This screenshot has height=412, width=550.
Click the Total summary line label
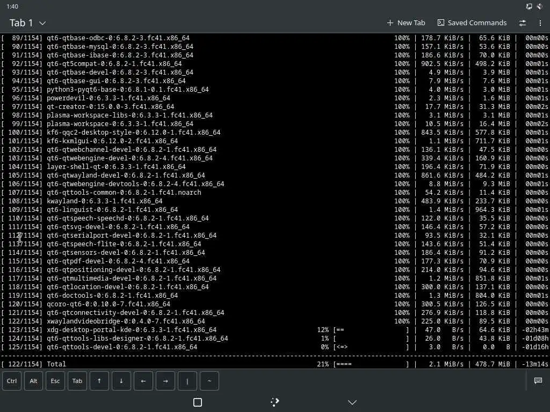tap(56, 364)
